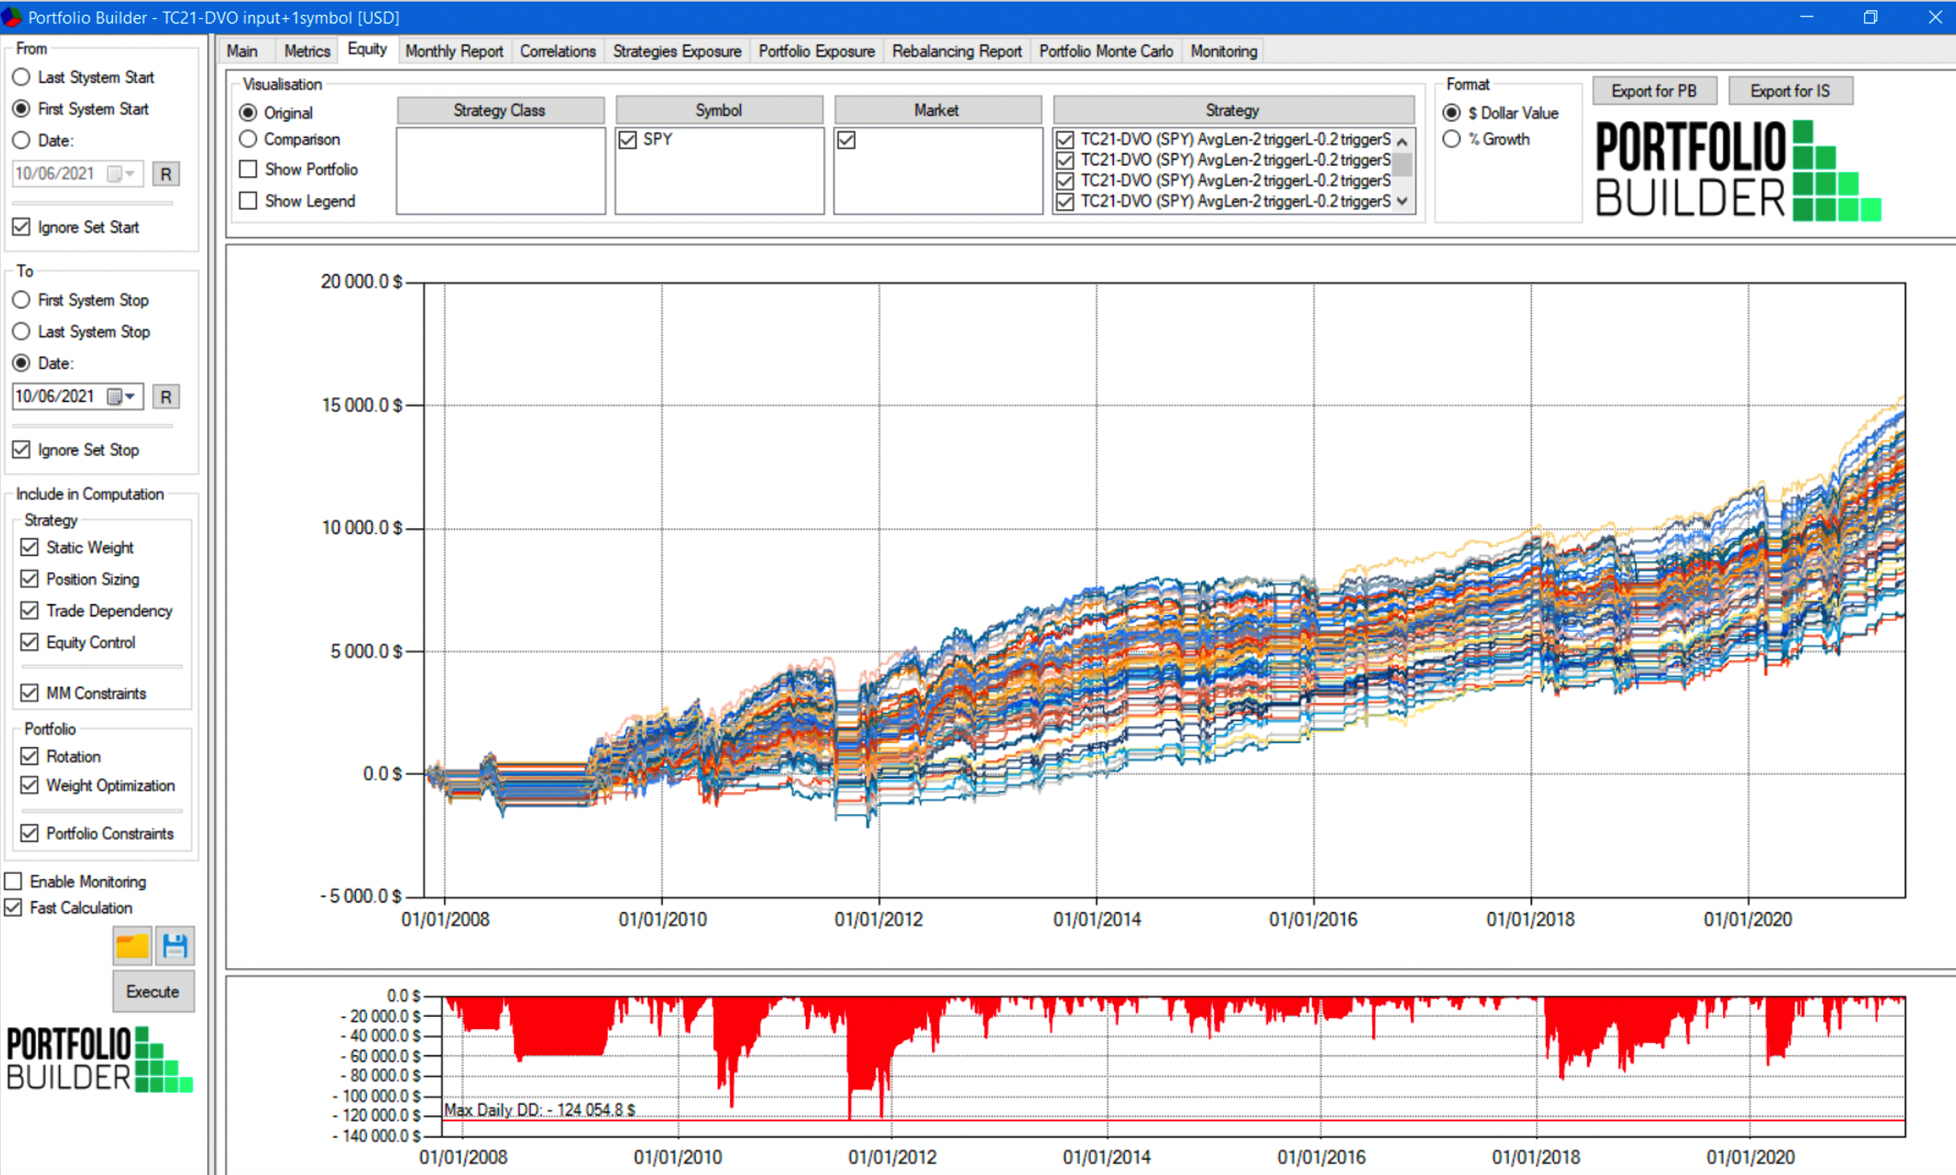Click the Correlations tab
The height and width of the screenshot is (1175, 1956).
(558, 51)
